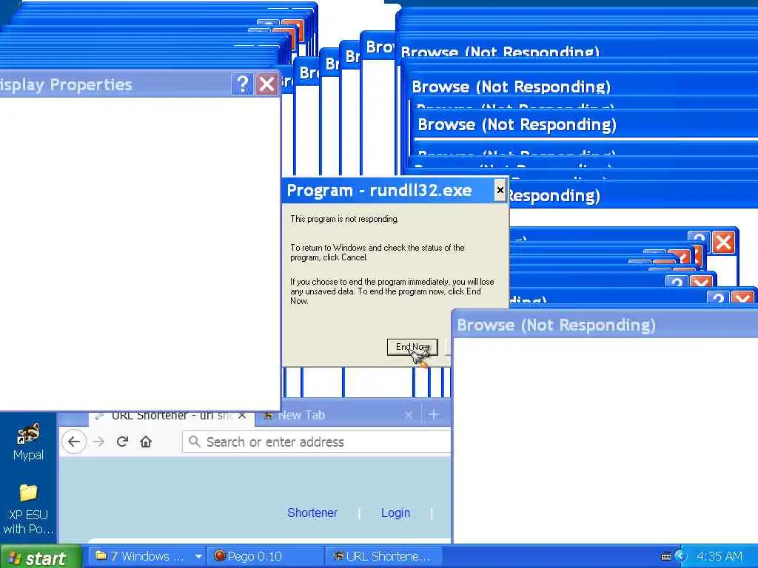This screenshot has width=758, height=568.
Task: Reload the current browser page
Action: point(122,442)
